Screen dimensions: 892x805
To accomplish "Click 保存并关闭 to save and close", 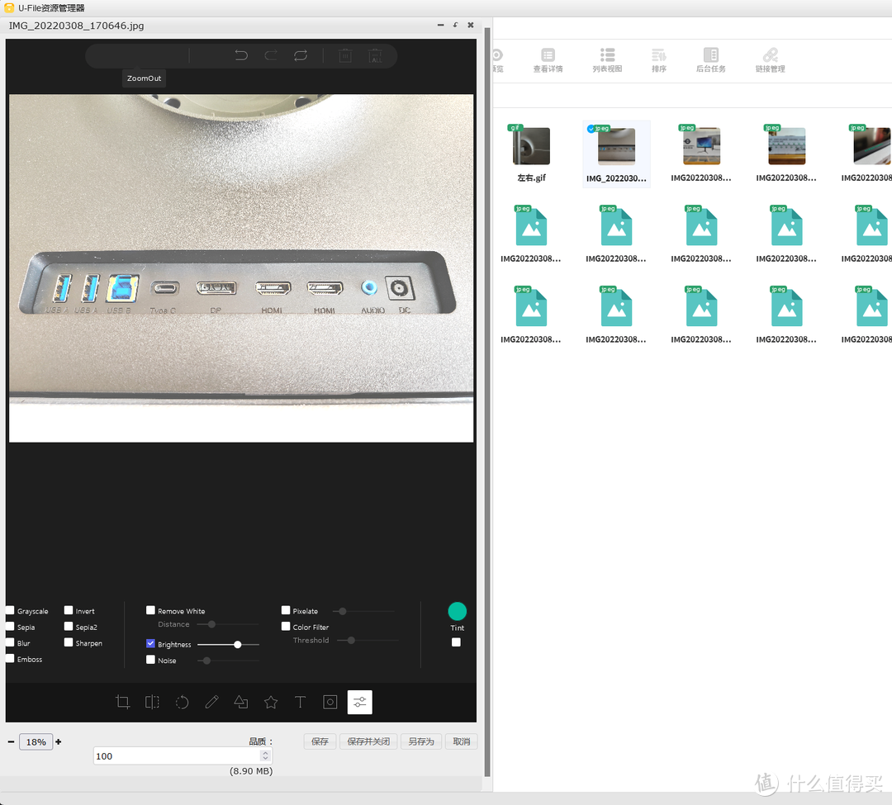I will (368, 742).
